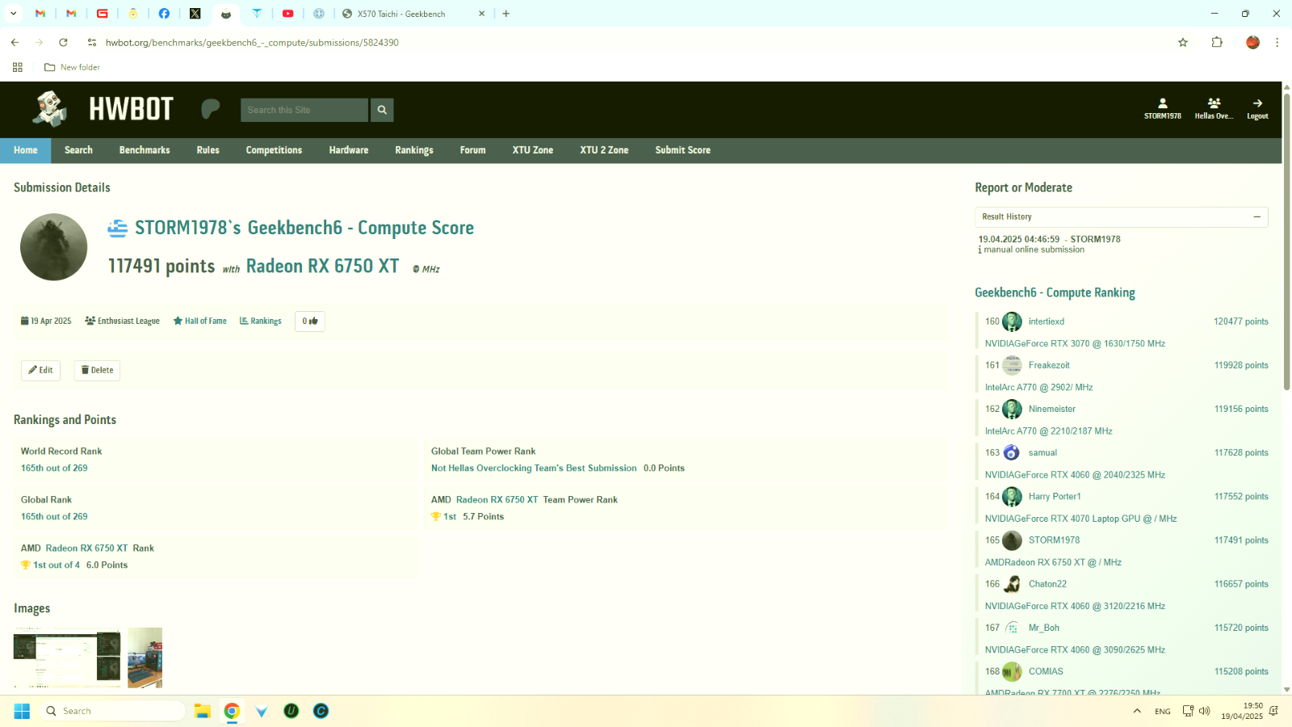
Task: Open the Benchmarks menu
Action: pos(145,150)
